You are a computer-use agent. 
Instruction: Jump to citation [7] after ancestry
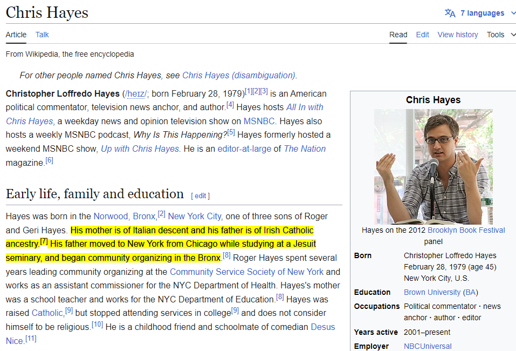[x=44, y=241]
